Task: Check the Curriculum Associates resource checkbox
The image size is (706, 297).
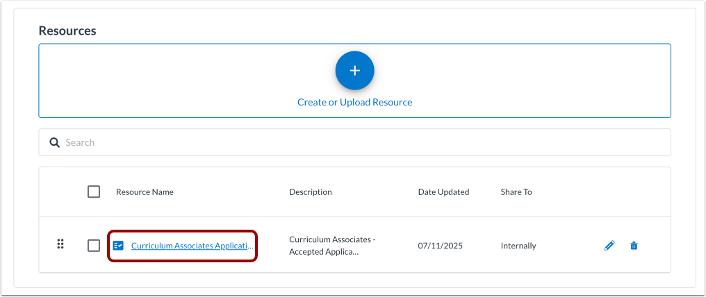Action: tap(94, 246)
